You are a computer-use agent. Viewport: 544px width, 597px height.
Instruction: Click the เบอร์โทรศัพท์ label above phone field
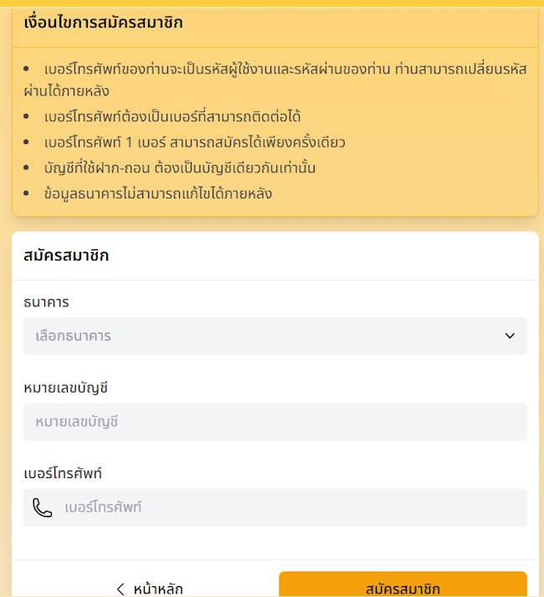(63, 473)
